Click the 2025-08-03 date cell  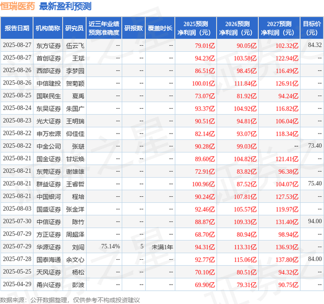17,208
